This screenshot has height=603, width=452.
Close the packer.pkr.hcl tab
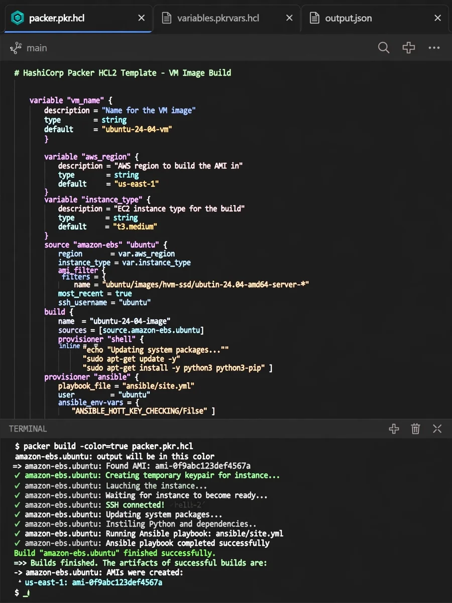point(142,18)
